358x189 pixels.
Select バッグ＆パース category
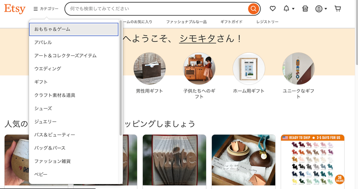(74, 148)
